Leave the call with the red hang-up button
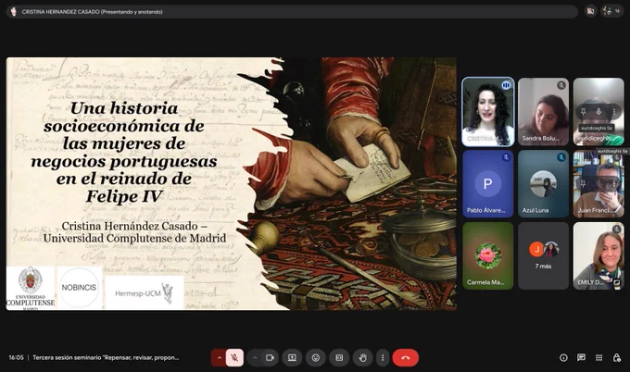Image resolution: width=630 pixels, height=372 pixels. click(406, 357)
